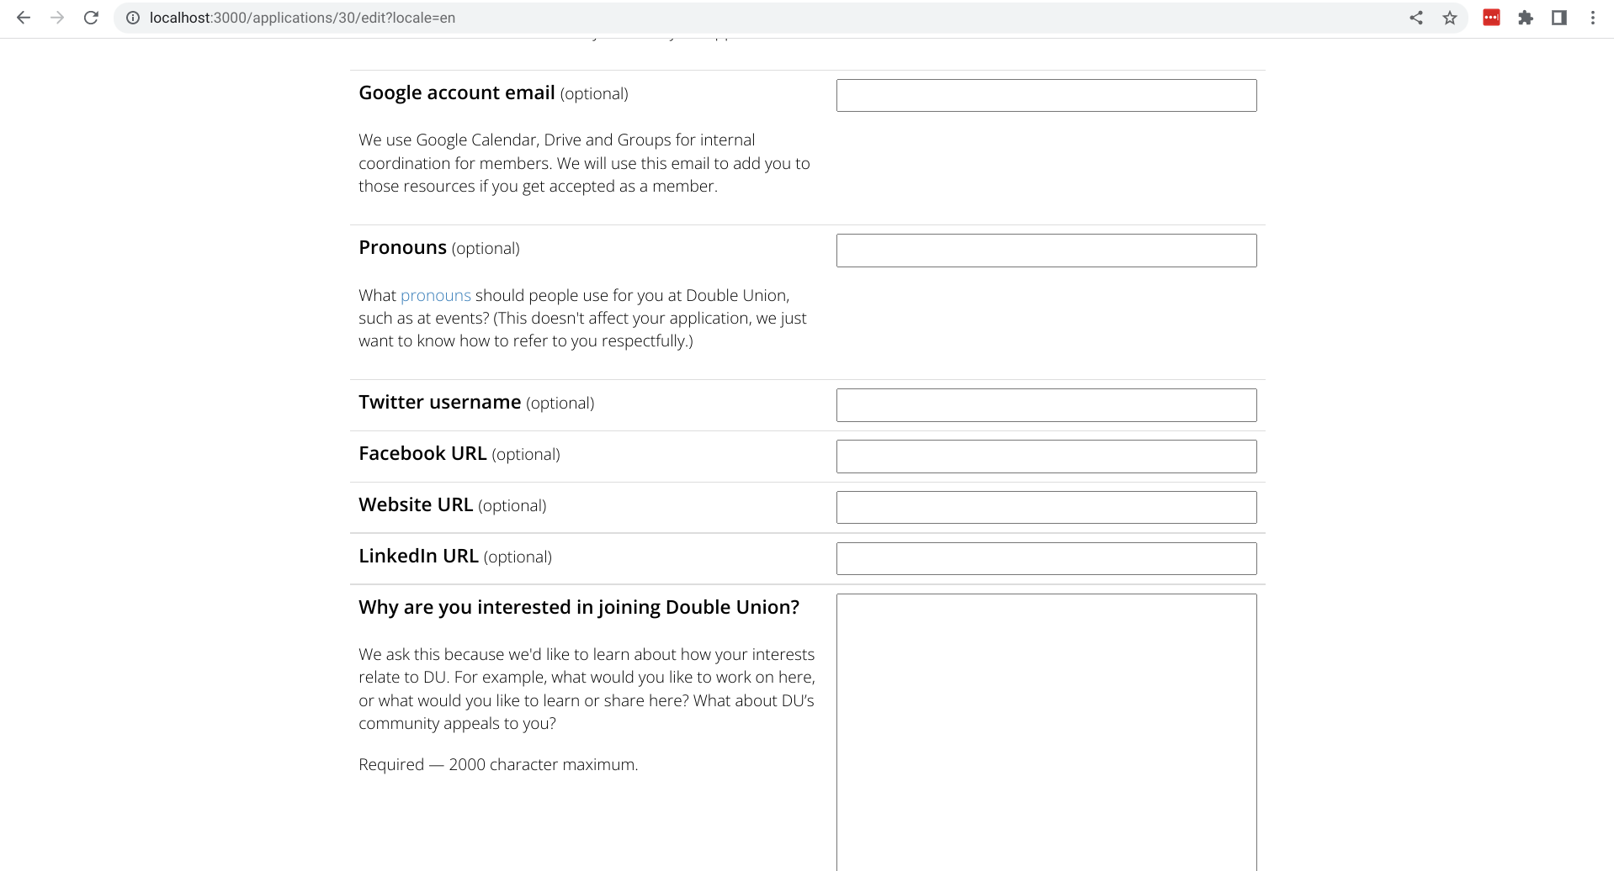Click the 'We ask this because' description
Image resolution: width=1614 pixels, height=871 pixels.
coord(587,689)
